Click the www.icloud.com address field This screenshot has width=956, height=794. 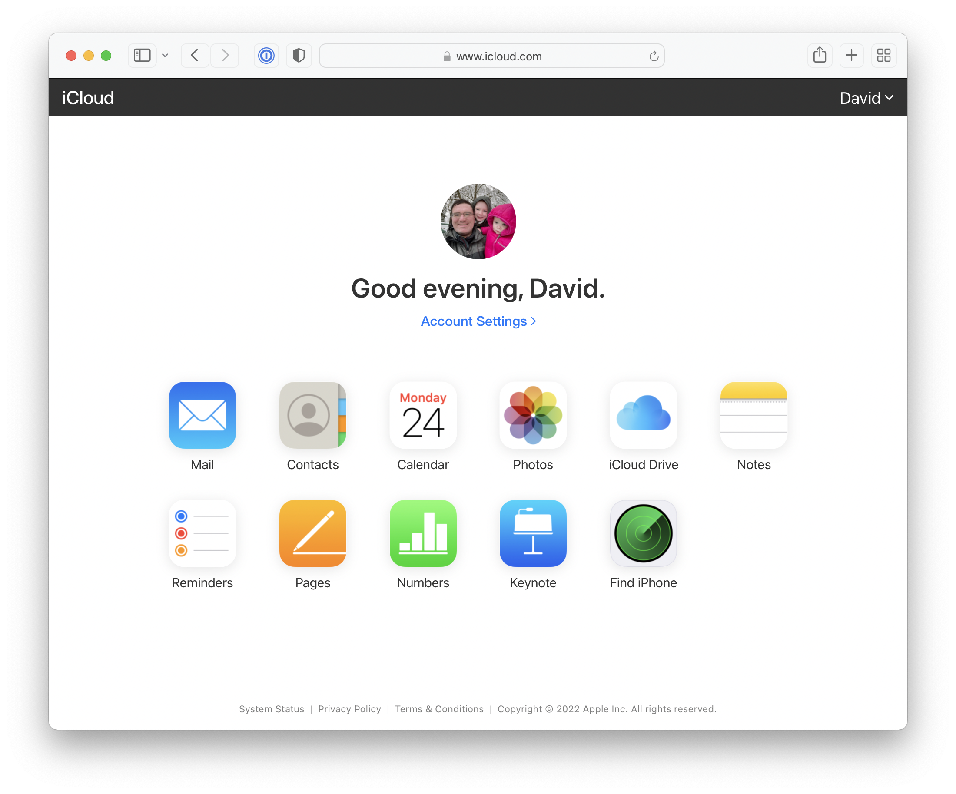(x=491, y=56)
